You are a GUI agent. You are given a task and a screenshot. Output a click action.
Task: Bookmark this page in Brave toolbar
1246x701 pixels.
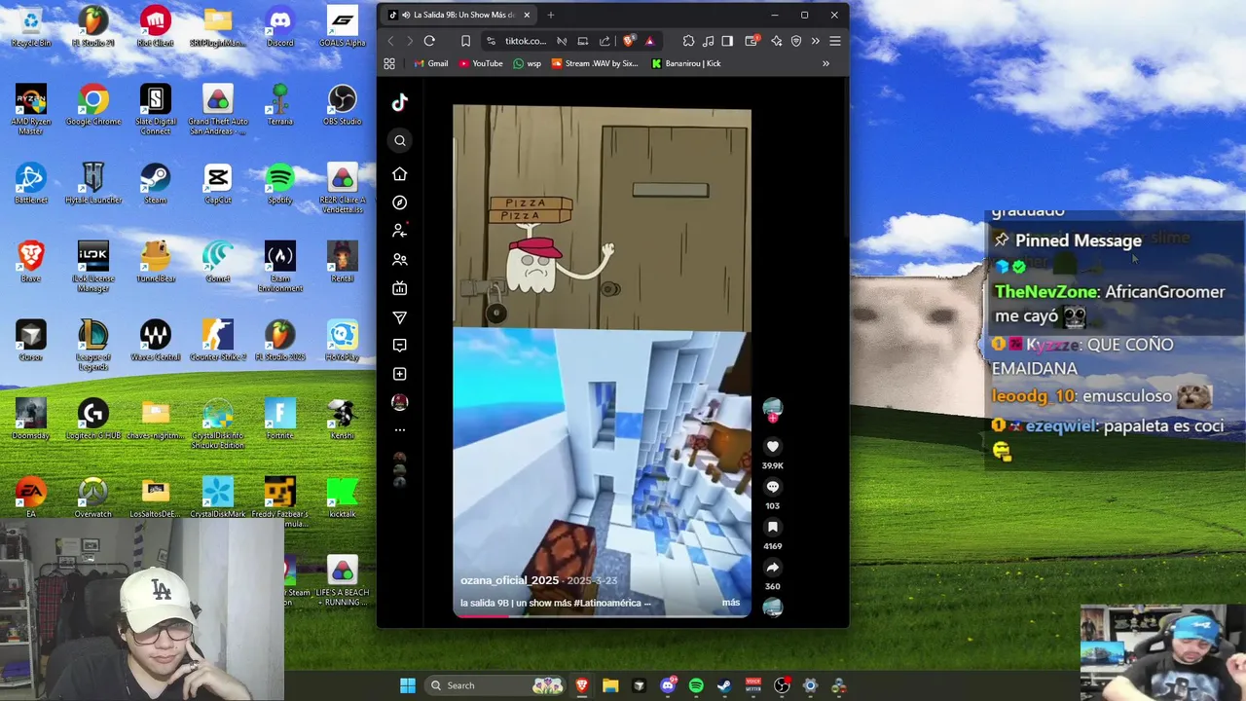click(465, 41)
